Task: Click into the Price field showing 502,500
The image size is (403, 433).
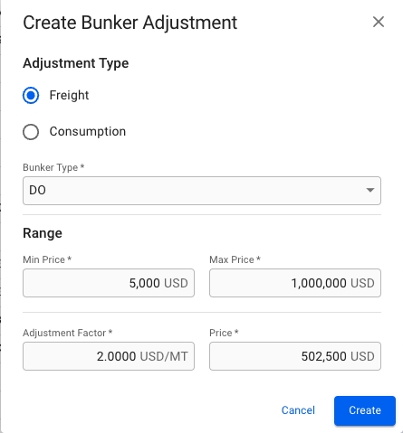Action: 295,356
